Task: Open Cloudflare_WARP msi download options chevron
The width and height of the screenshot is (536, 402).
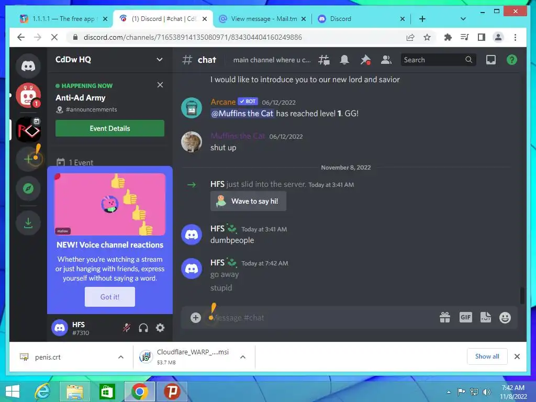Action: pos(243,357)
